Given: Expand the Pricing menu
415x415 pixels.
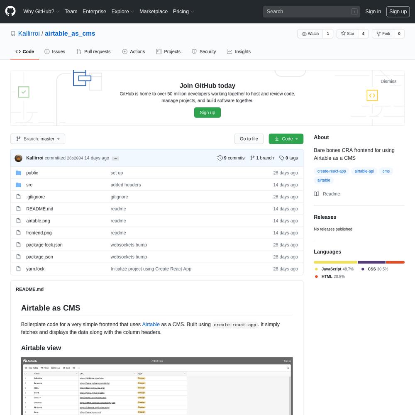Looking at the screenshot, I should (183, 11).
